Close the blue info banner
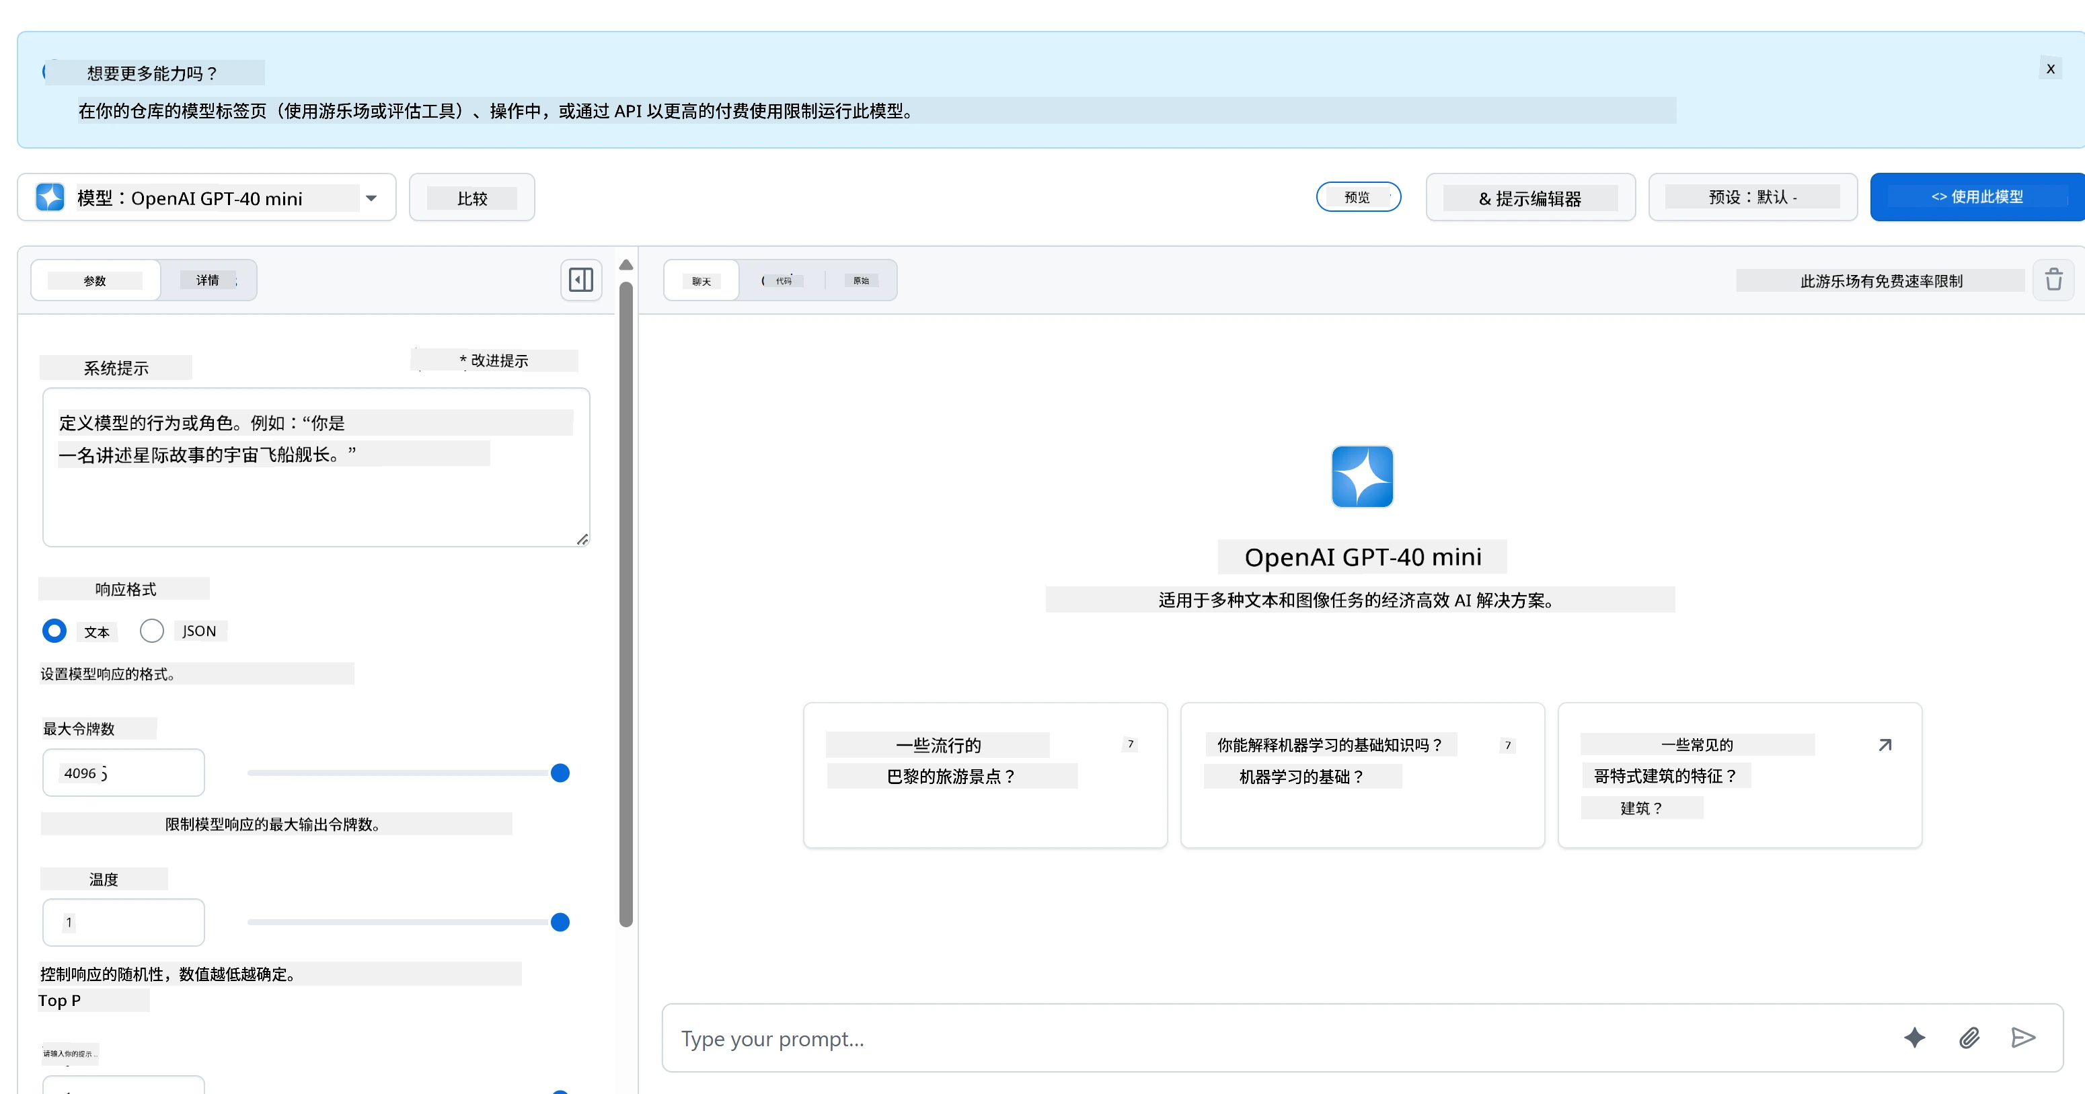2085x1094 pixels. (2050, 69)
